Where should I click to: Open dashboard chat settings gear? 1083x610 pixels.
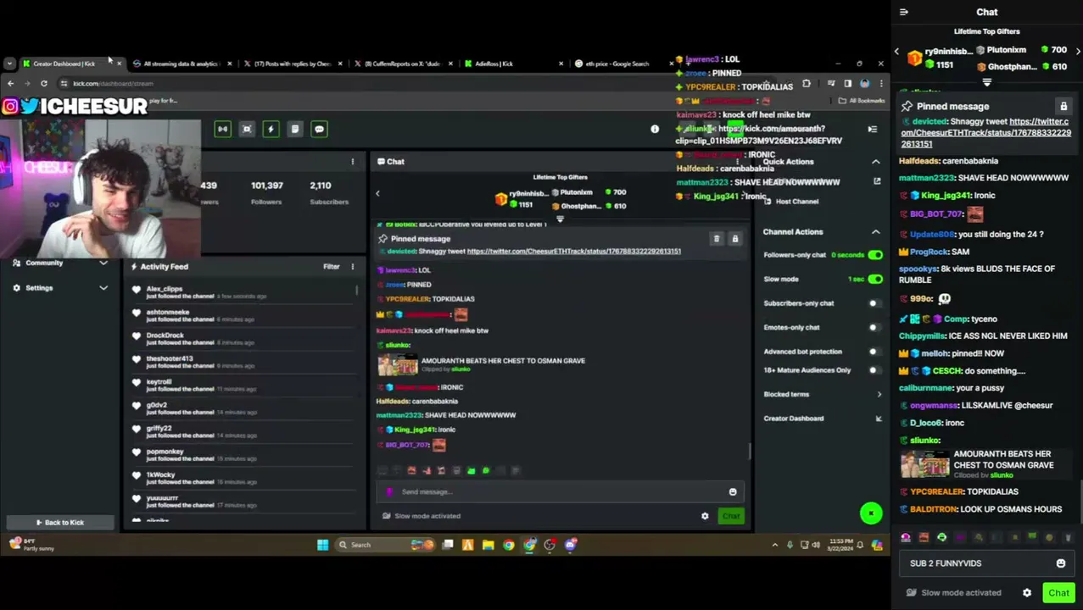(x=705, y=516)
